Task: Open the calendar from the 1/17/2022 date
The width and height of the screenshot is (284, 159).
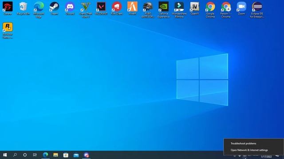Action: 266,156
